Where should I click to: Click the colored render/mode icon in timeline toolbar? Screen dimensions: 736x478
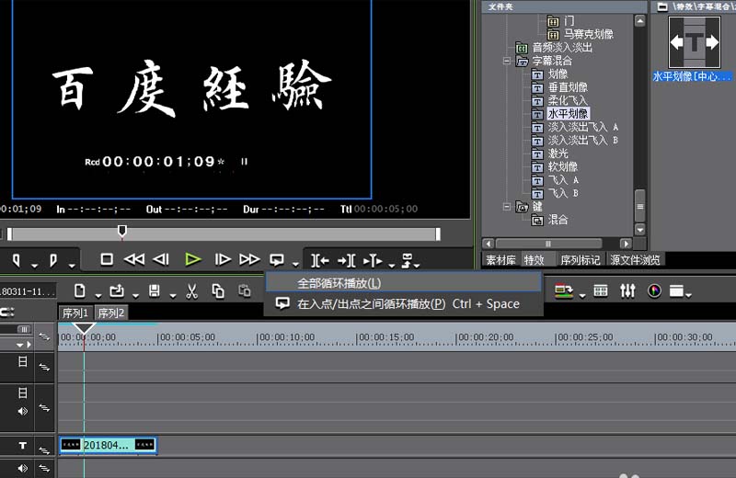point(564,290)
